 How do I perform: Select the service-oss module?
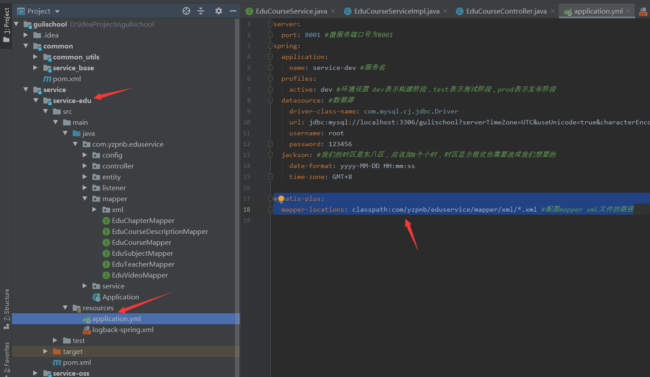coord(66,373)
